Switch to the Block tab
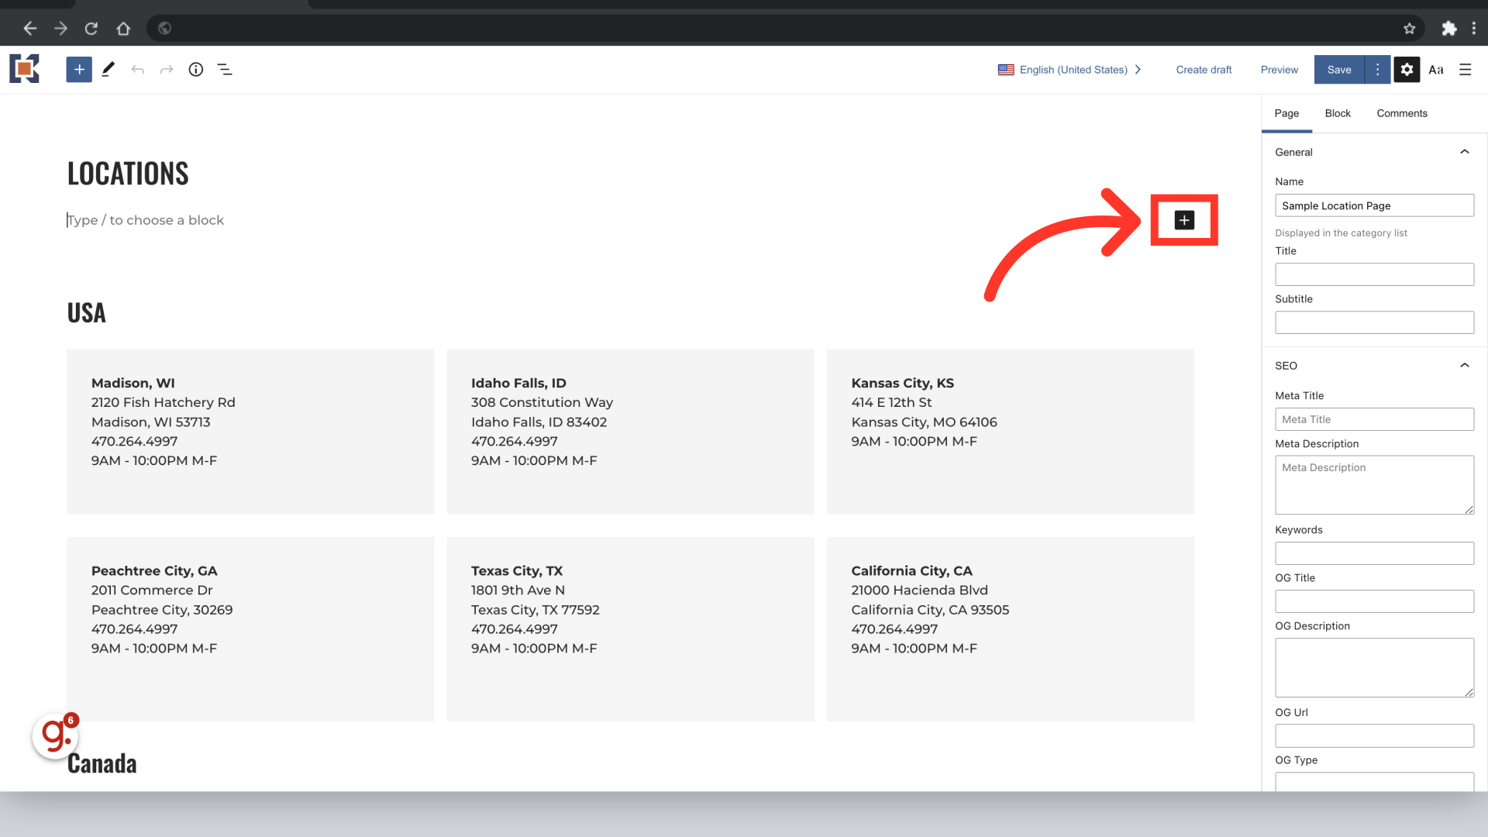The image size is (1488, 837). pyautogui.click(x=1337, y=113)
